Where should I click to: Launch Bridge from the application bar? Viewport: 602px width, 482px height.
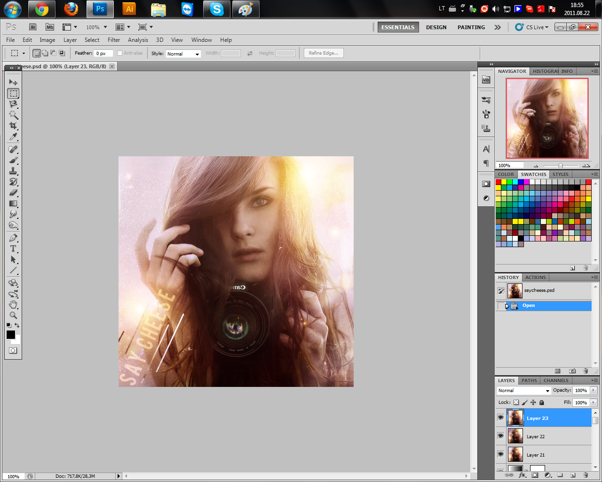(33, 27)
